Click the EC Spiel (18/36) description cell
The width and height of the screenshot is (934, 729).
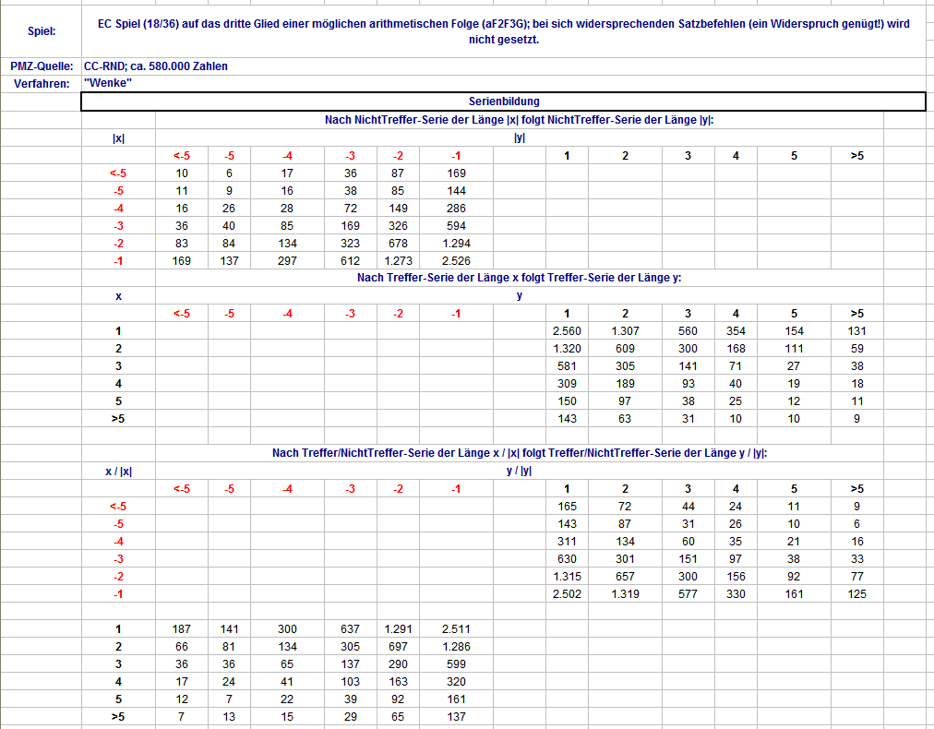[x=503, y=31]
